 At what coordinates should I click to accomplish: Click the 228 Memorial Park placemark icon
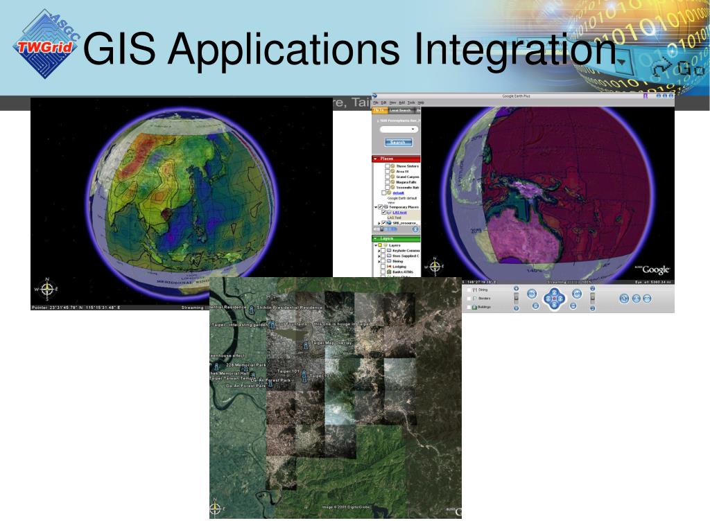pyautogui.click(x=245, y=369)
